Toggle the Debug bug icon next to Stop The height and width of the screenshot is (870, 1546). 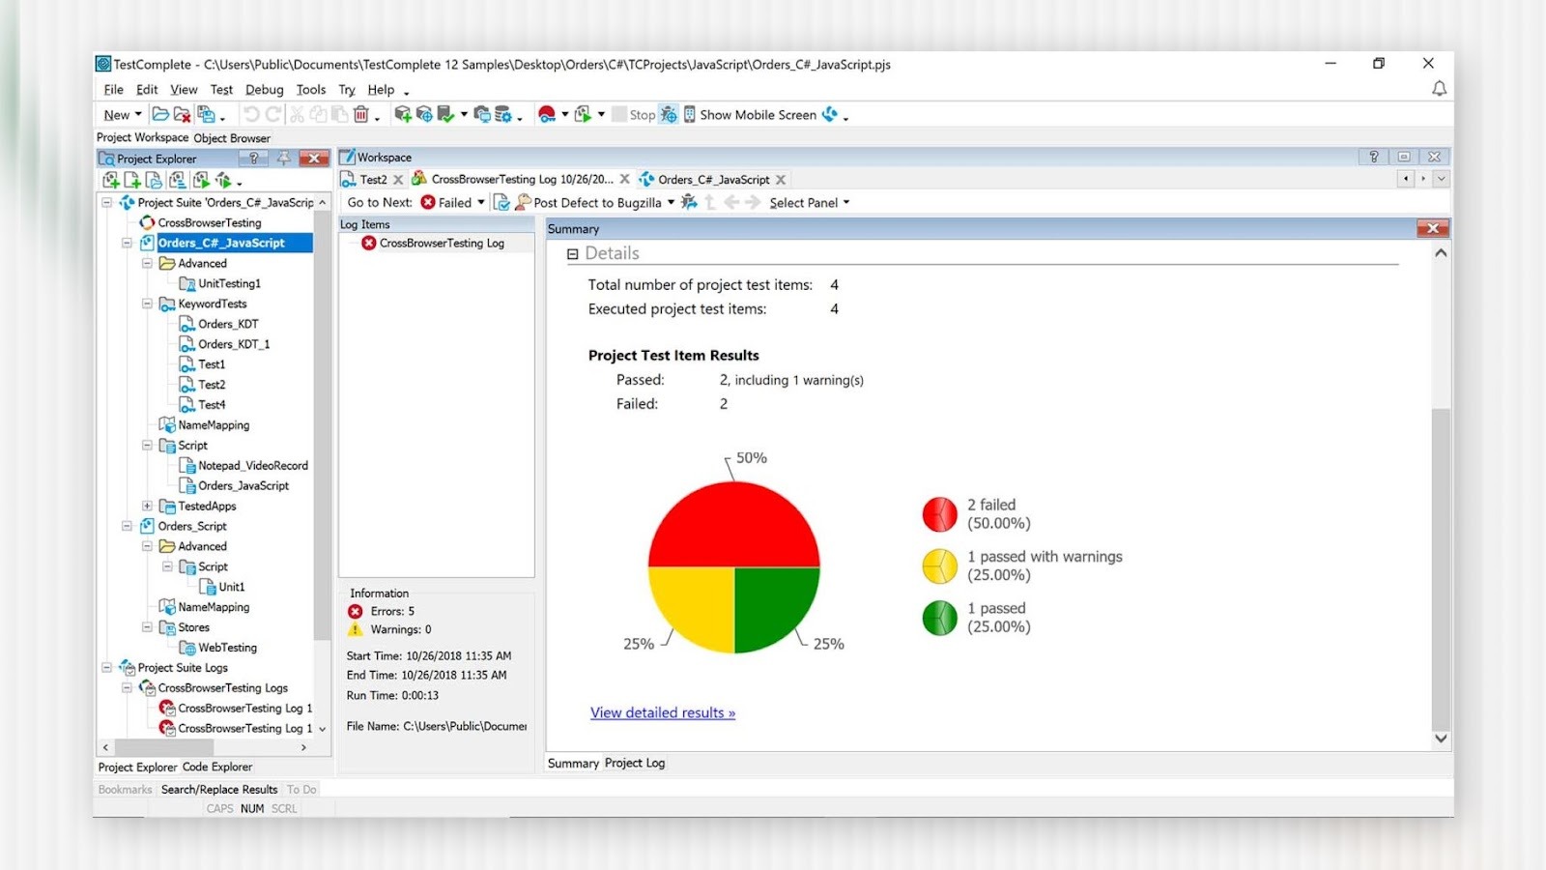coord(669,114)
